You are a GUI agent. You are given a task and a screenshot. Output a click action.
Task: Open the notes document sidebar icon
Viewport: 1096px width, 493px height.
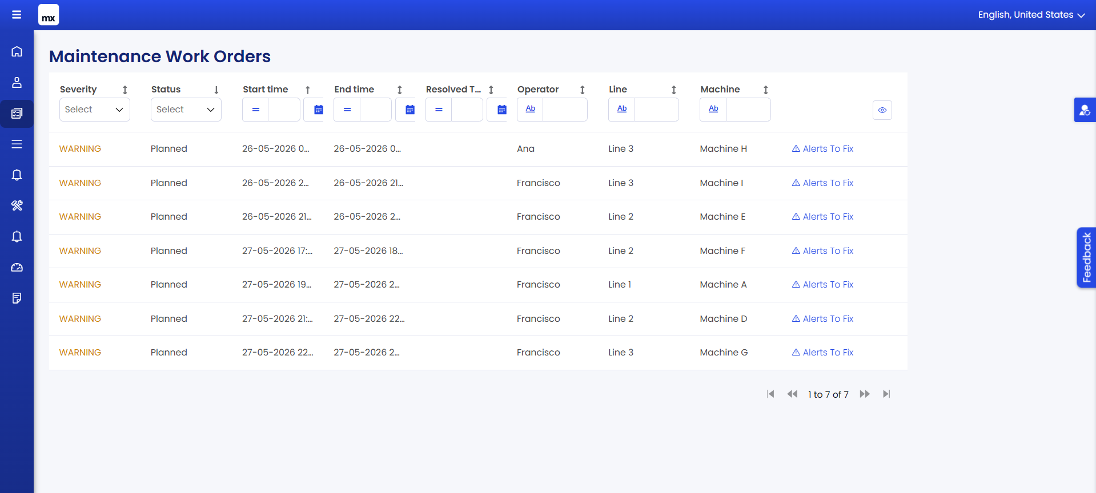tap(17, 298)
